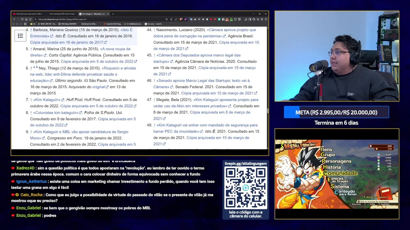Open «Kim Kataguiri vai entrar com mandado» link

205,128
